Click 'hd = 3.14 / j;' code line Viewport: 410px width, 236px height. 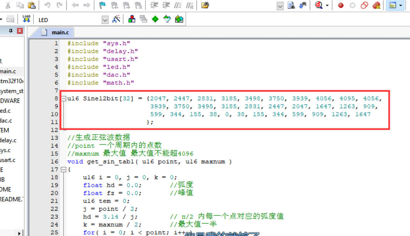[x=110, y=217]
